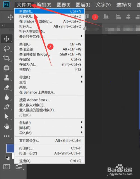This screenshot has height=179, width=140.
Task: Click align horizontal centers icon in options bar
Action: tap(128, 17)
